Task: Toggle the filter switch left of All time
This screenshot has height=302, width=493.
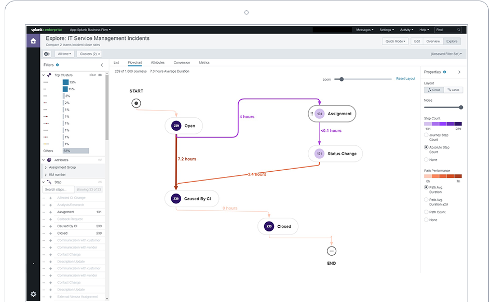Action: pos(47,54)
